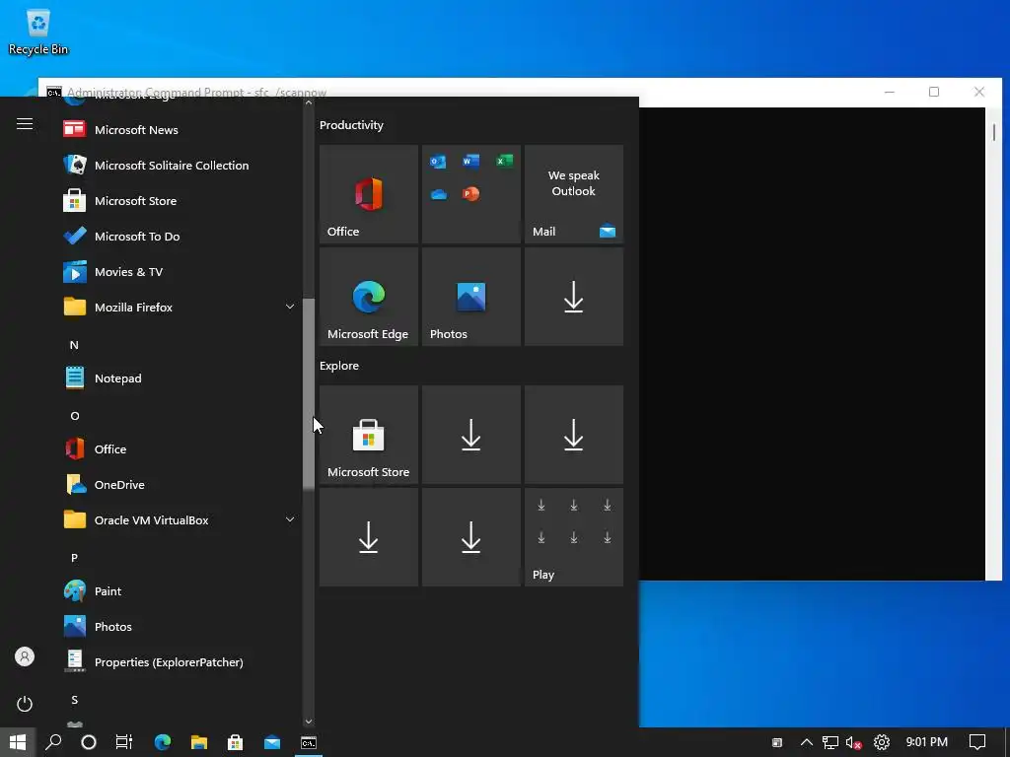Click app list scroll up arrow
This screenshot has width=1010, height=757.
click(x=309, y=103)
